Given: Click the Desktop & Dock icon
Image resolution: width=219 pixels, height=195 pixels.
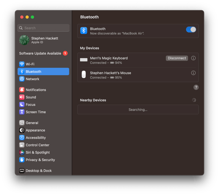Looking at the screenshot, I should [x=22, y=171].
